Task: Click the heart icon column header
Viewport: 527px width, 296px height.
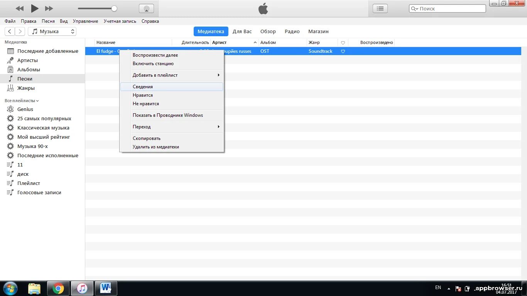Action: click(x=343, y=43)
